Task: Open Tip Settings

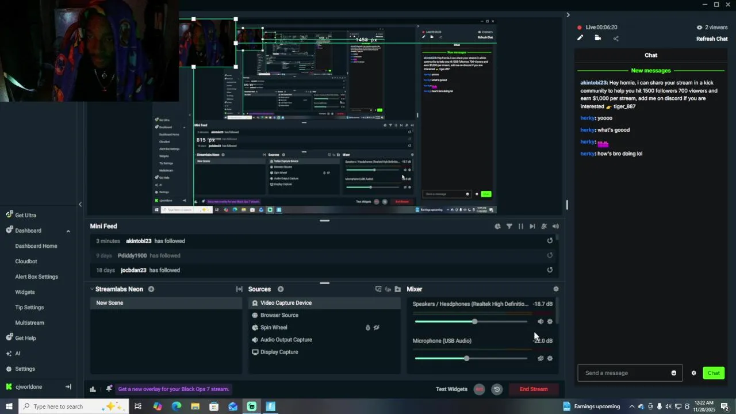Action: pyautogui.click(x=30, y=308)
